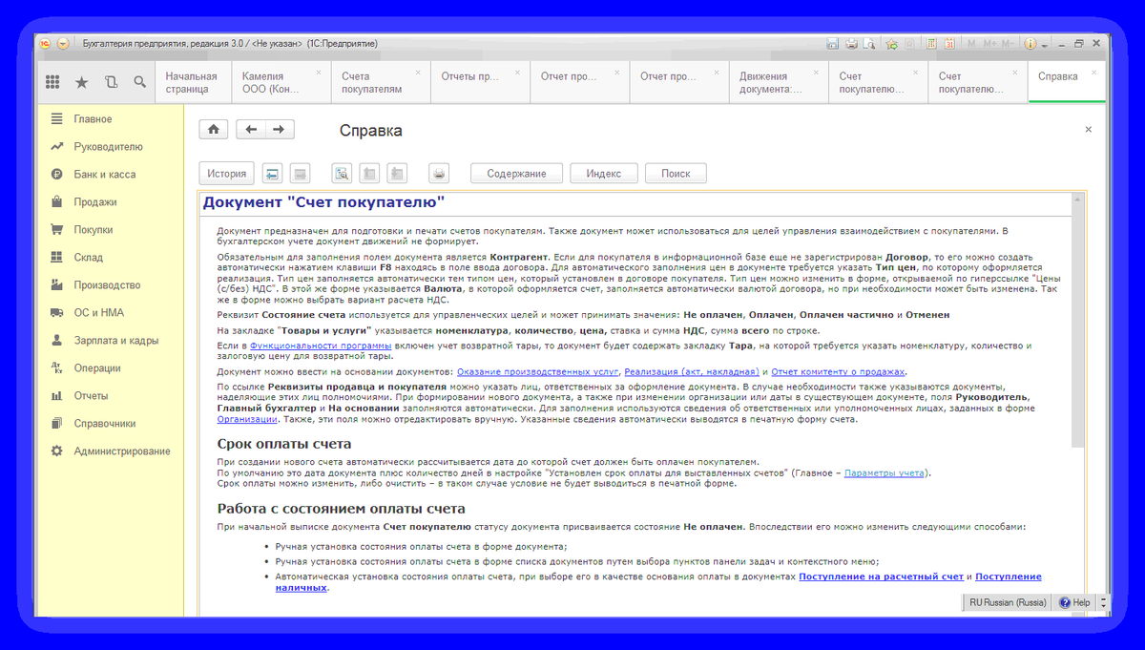Click the M- memory button
This screenshot has width=1145, height=650.
coord(1008,44)
